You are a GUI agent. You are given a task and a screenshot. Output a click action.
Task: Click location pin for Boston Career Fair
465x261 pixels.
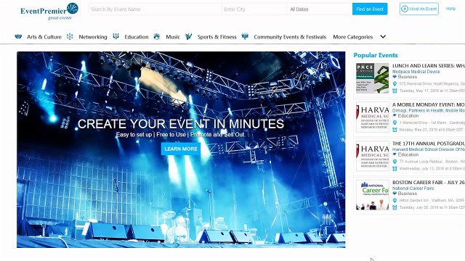click(x=395, y=200)
